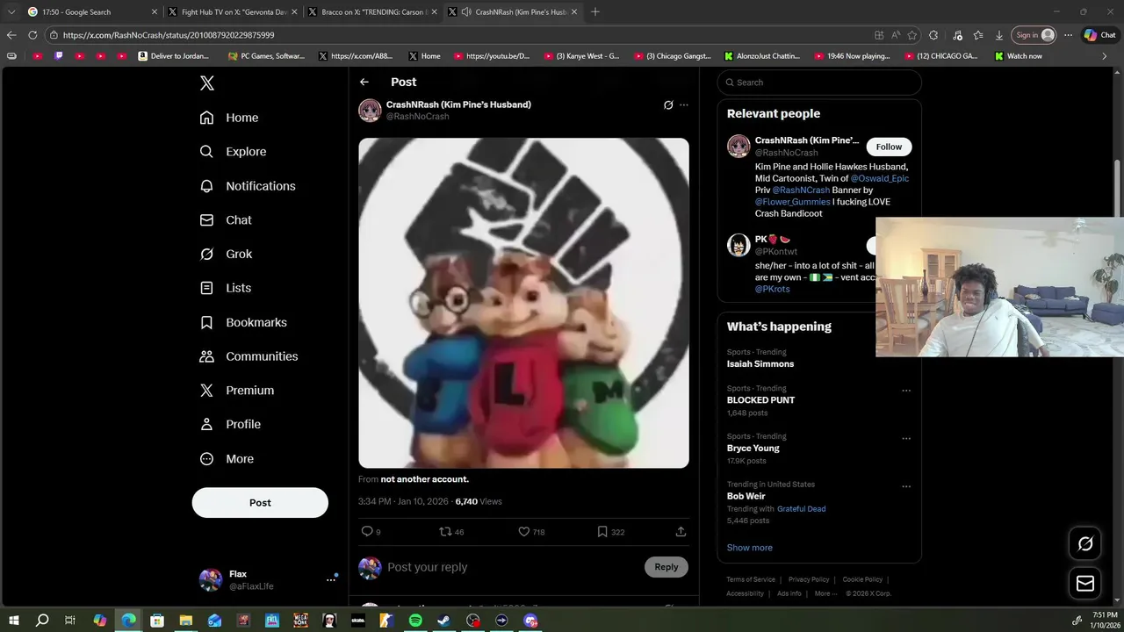Open the browser downloads icon
The width and height of the screenshot is (1124, 632).
pyautogui.click(x=999, y=35)
